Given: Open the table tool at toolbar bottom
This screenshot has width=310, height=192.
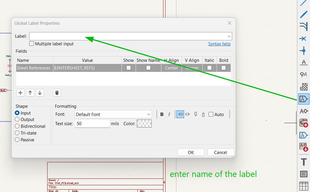Looking at the screenshot, I should [304, 186].
